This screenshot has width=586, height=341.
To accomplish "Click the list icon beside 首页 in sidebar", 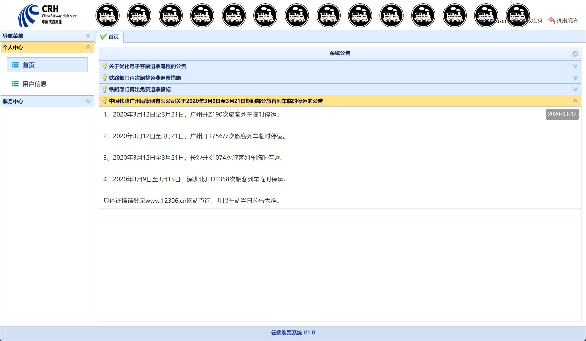I will point(15,65).
